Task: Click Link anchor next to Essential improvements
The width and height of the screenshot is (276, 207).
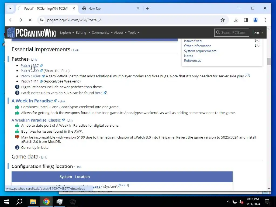Action: click(x=76, y=50)
